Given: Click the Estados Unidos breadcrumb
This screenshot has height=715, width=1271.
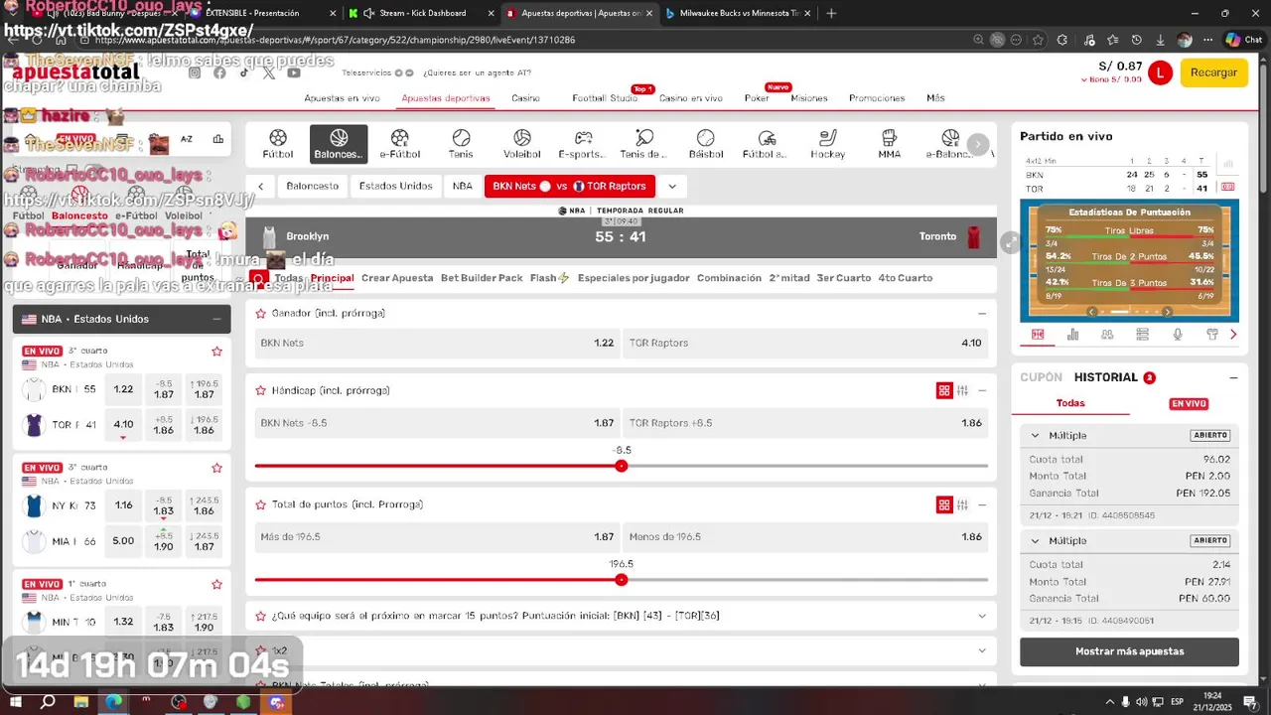Looking at the screenshot, I should click(395, 186).
